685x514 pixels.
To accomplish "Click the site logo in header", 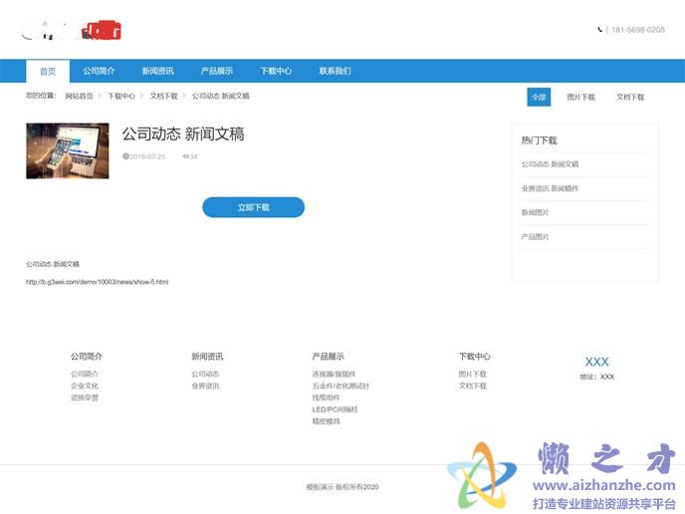I will click(71, 31).
